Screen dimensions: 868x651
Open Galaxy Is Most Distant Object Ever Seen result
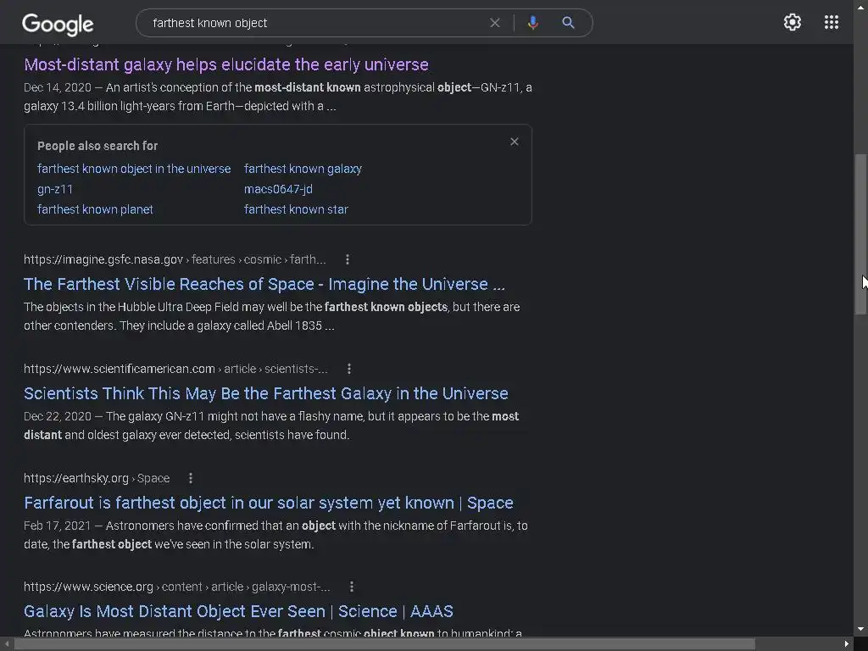coord(238,611)
